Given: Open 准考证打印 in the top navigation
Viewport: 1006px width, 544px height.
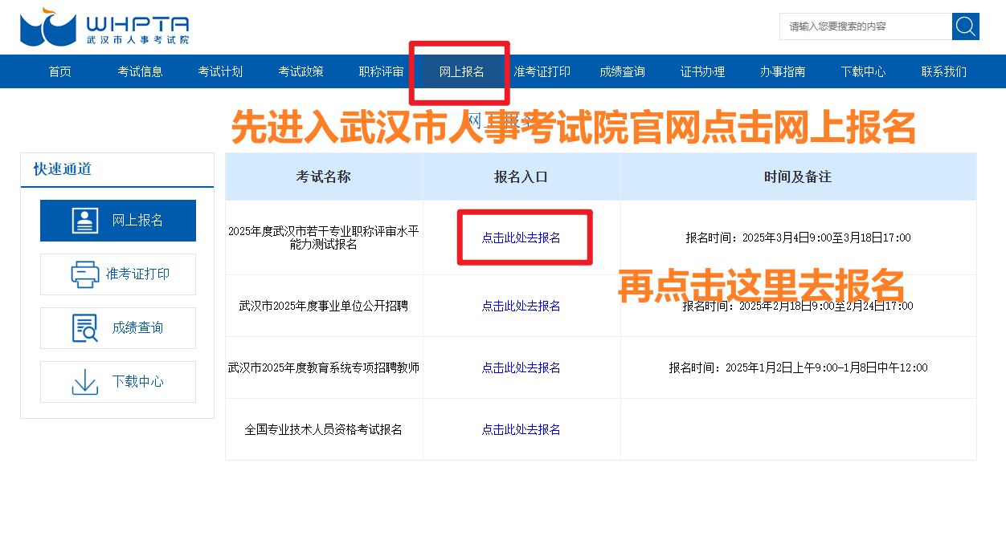Looking at the screenshot, I should (541, 71).
